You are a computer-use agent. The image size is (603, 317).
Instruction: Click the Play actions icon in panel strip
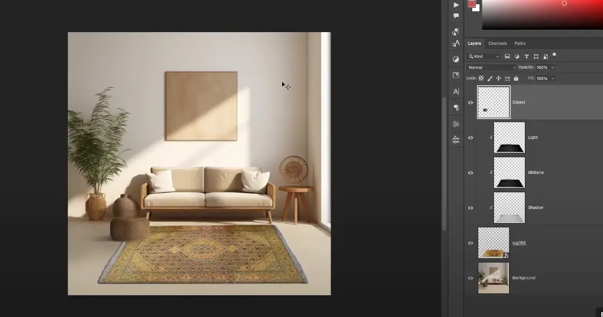click(456, 5)
